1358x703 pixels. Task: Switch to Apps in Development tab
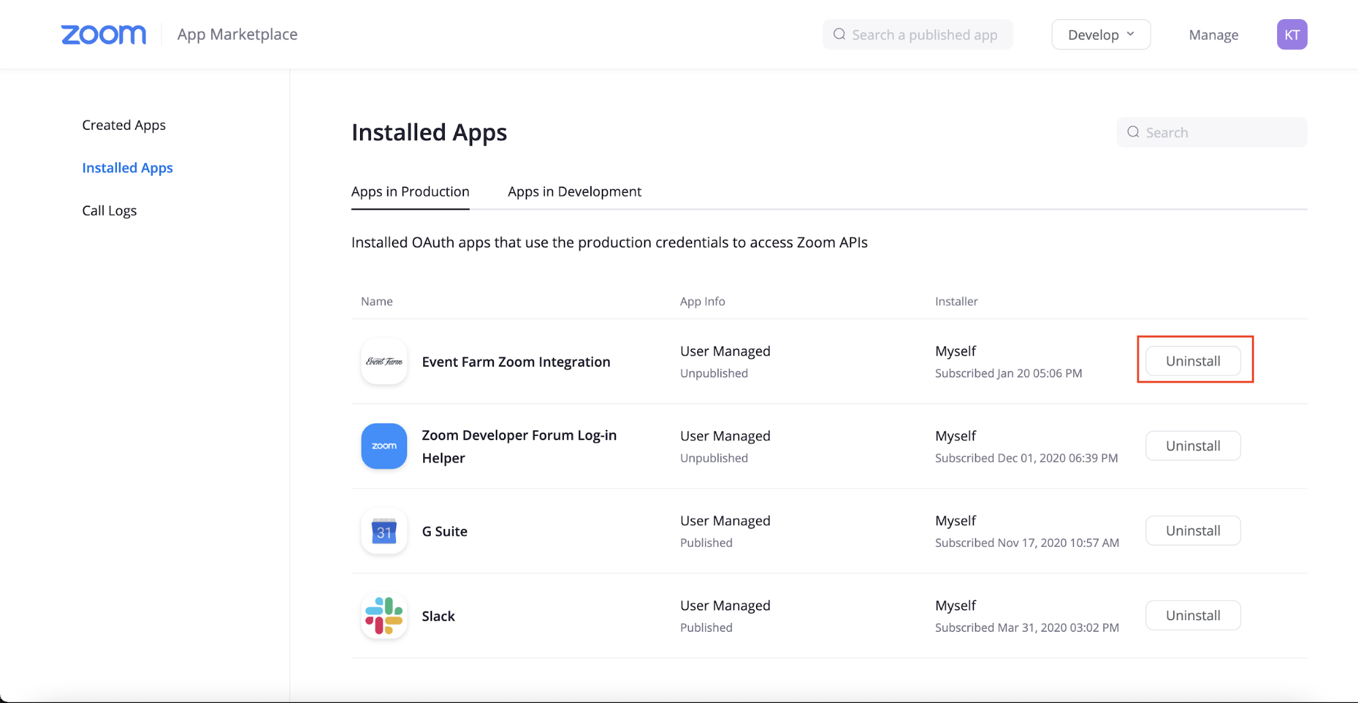[x=574, y=192]
